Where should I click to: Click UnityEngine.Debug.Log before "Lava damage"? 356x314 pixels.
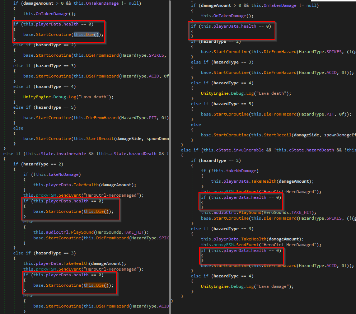coord(227,286)
